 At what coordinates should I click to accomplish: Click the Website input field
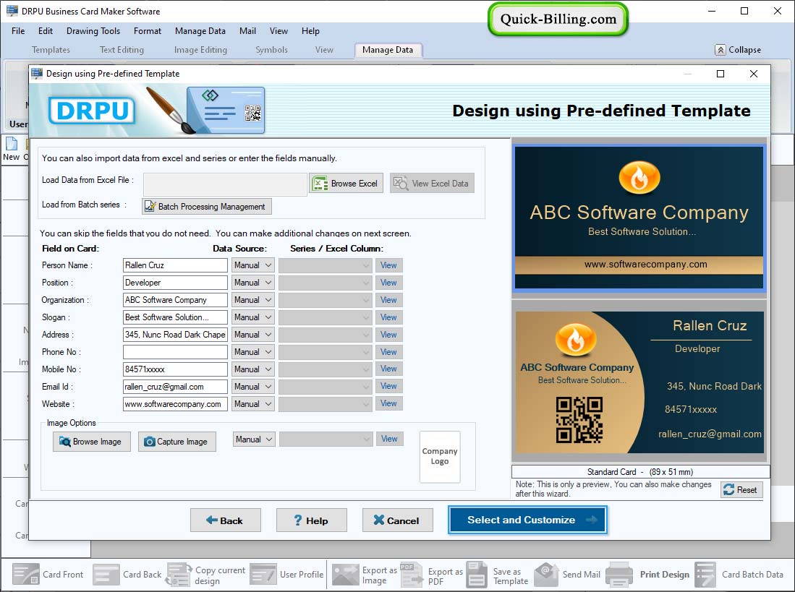175,404
